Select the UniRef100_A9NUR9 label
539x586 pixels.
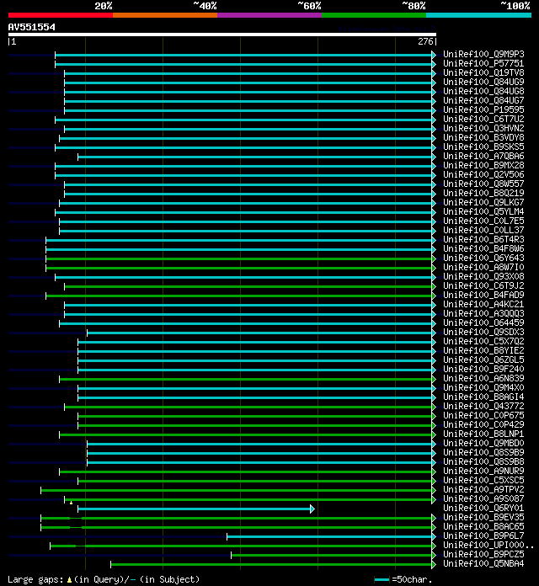483,471
